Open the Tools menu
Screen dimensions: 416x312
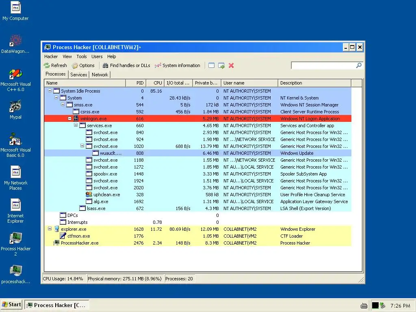click(x=81, y=56)
